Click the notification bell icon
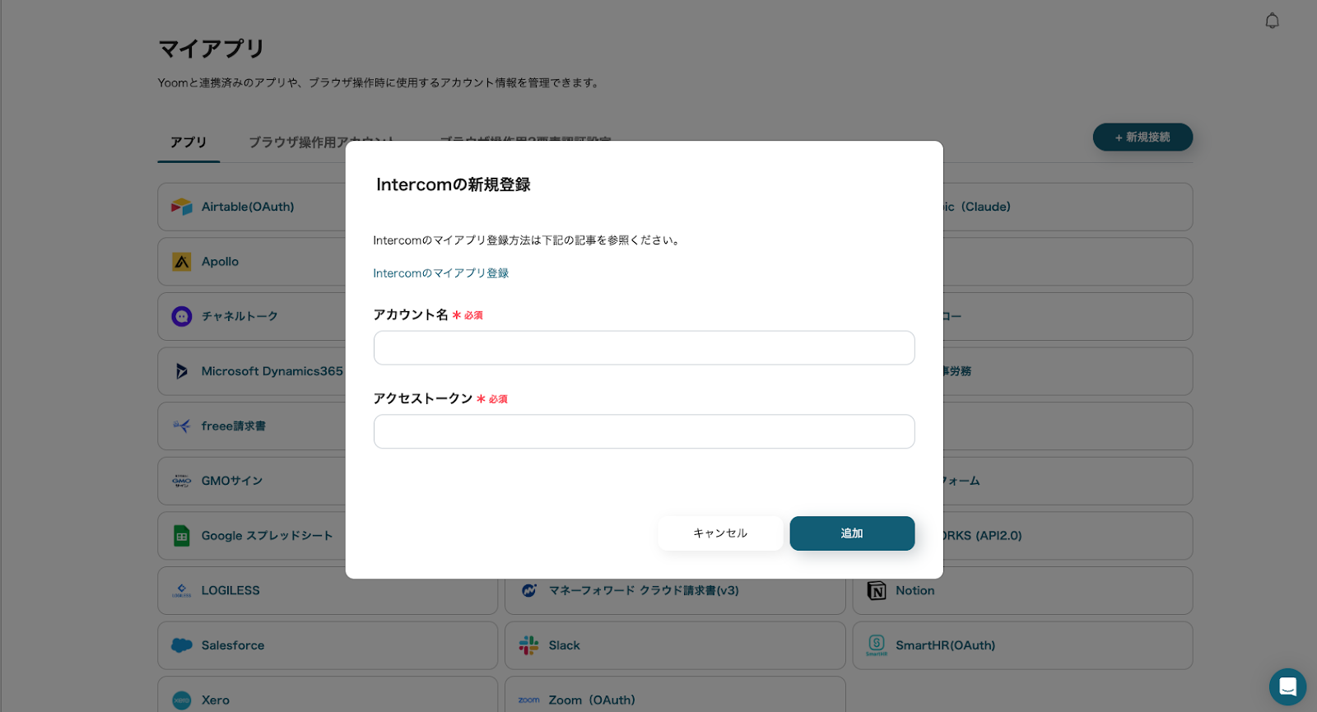Viewport: 1317px width, 712px height. [1272, 21]
